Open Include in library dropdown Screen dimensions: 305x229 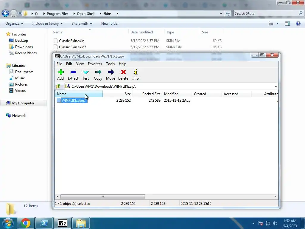coord(47,24)
